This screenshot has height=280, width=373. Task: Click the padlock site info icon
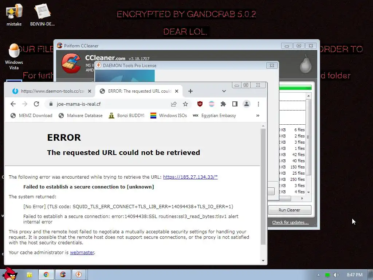[x=51, y=104]
